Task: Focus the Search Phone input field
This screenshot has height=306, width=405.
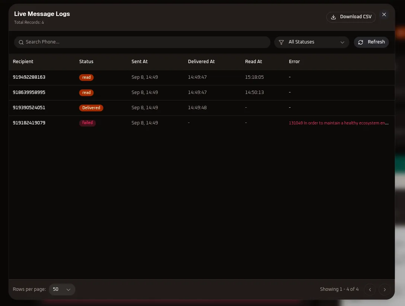Action: (142, 42)
